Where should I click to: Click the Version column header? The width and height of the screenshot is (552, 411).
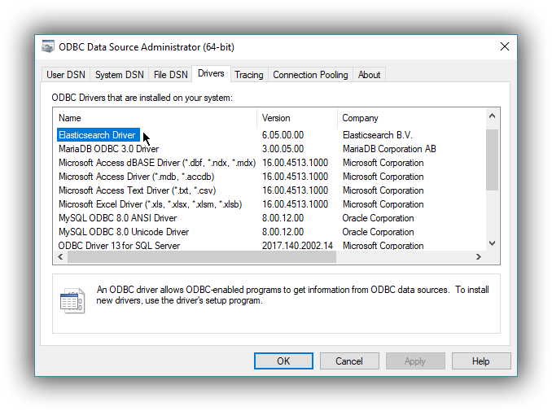click(296, 118)
